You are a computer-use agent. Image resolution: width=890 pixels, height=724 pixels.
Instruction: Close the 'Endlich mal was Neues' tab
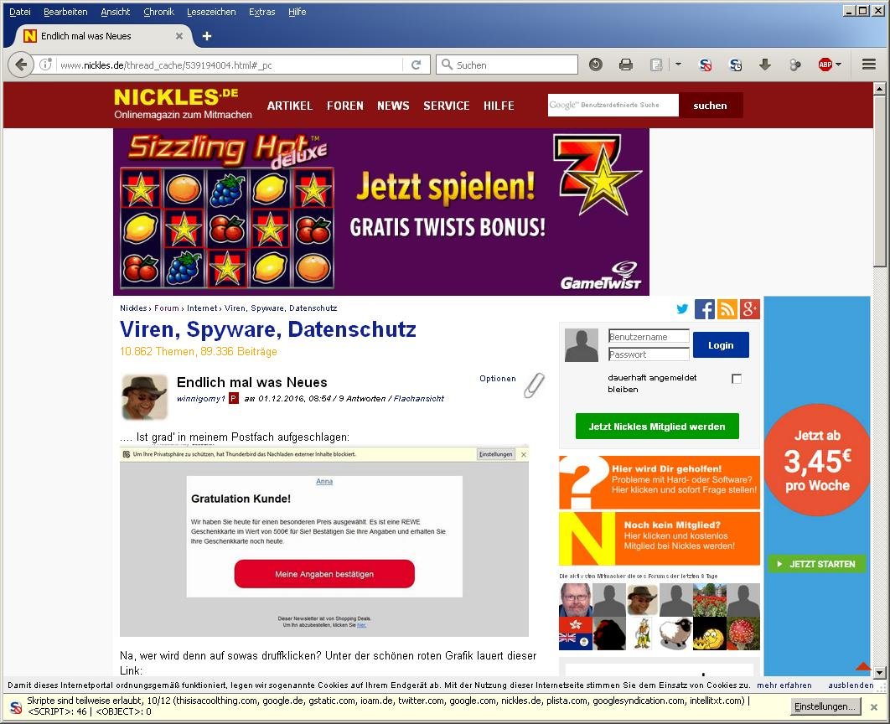pos(179,36)
